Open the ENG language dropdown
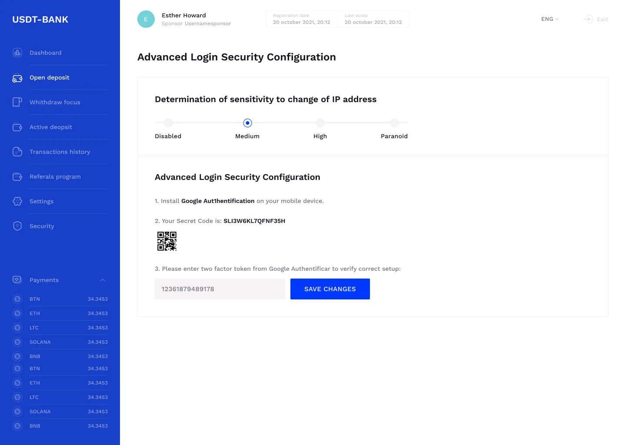This screenshot has height=445, width=626. point(550,19)
